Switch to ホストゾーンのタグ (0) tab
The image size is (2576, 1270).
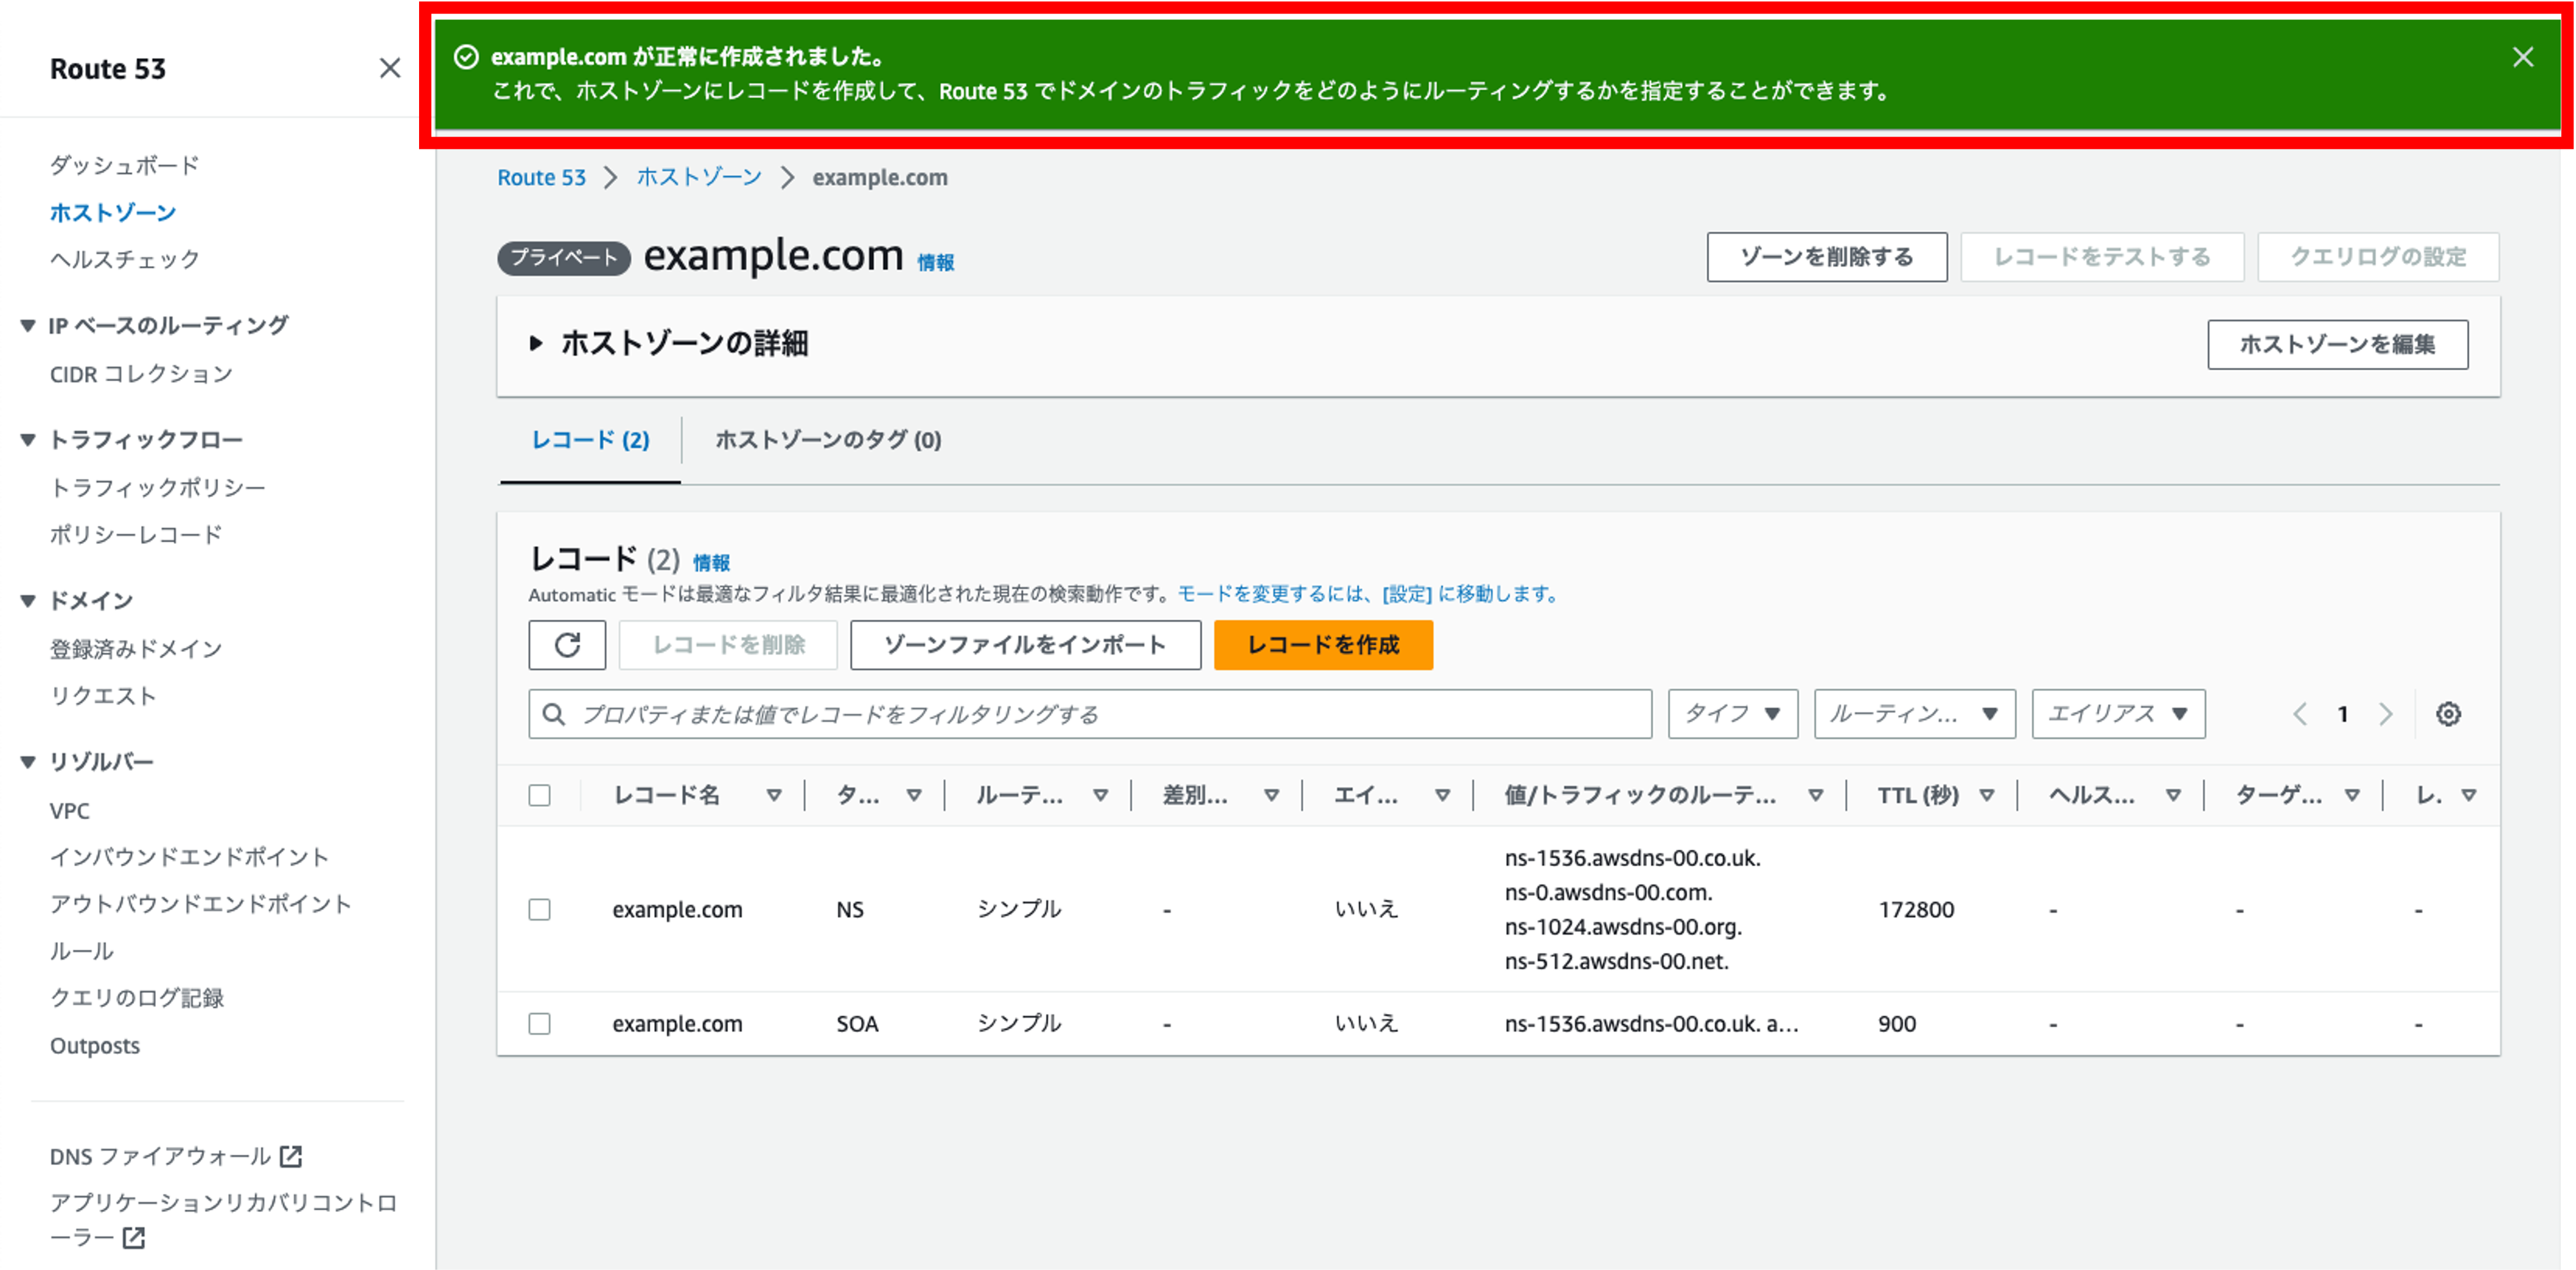pyautogui.click(x=828, y=440)
